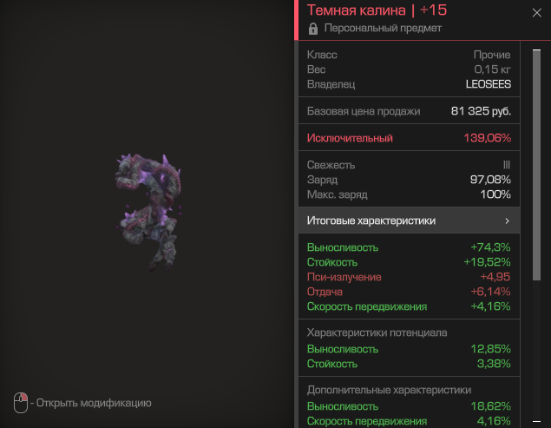Click potential Стойкость value 3,38%

[x=494, y=364]
